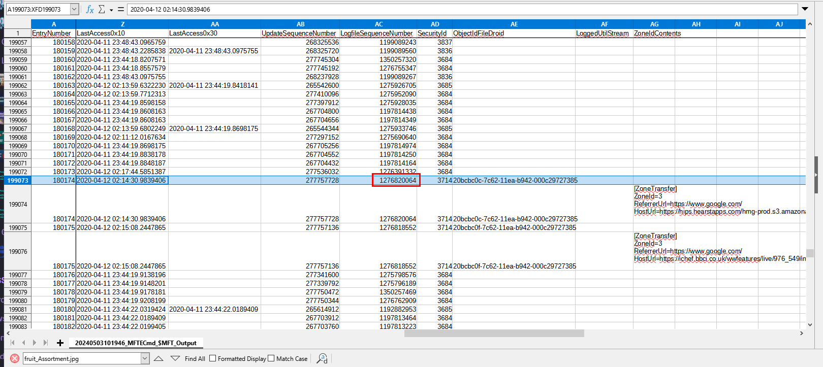The image size is (823, 367).
Task: Jump to the last sheet arrow
Action: tap(46, 343)
